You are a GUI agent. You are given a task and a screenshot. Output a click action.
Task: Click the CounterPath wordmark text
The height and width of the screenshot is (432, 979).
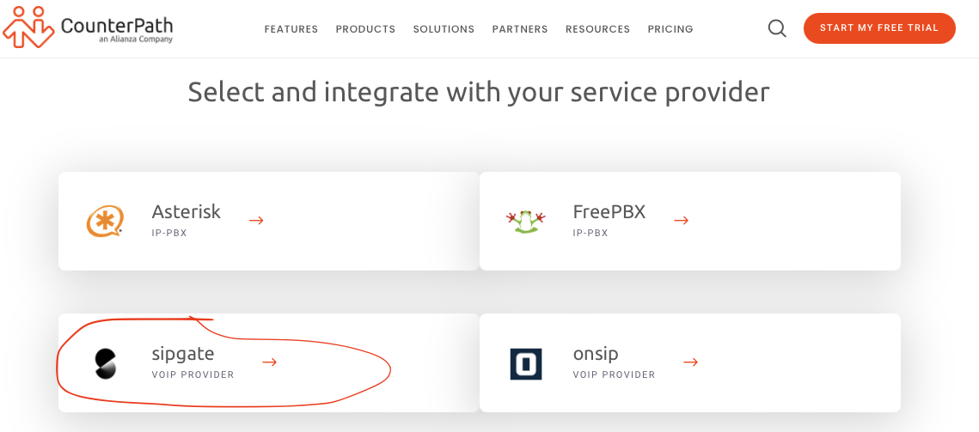[x=117, y=26]
